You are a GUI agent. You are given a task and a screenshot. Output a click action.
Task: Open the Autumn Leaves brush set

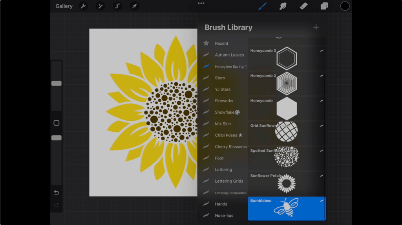(x=229, y=55)
